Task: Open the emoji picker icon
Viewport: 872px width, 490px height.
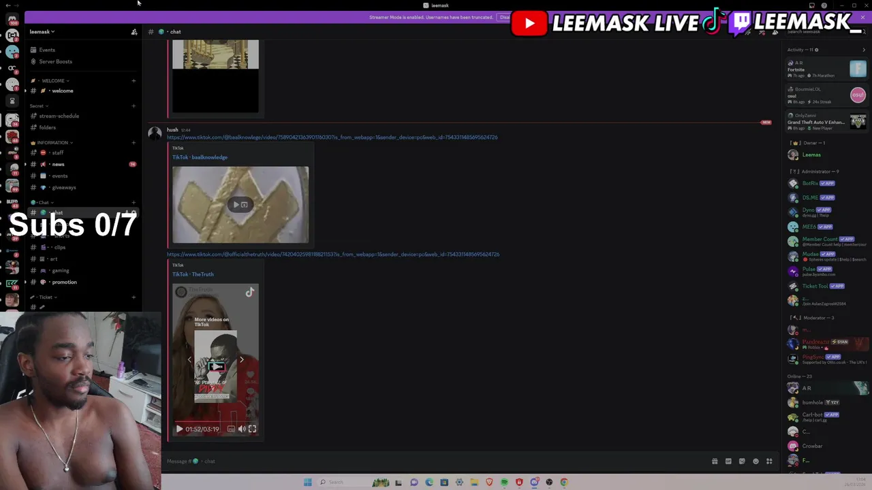Action: tap(756, 461)
